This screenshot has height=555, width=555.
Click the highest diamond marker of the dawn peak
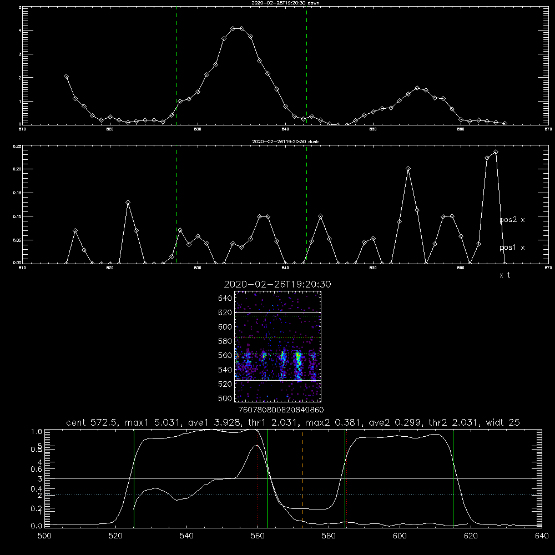[x=233, y=29]
